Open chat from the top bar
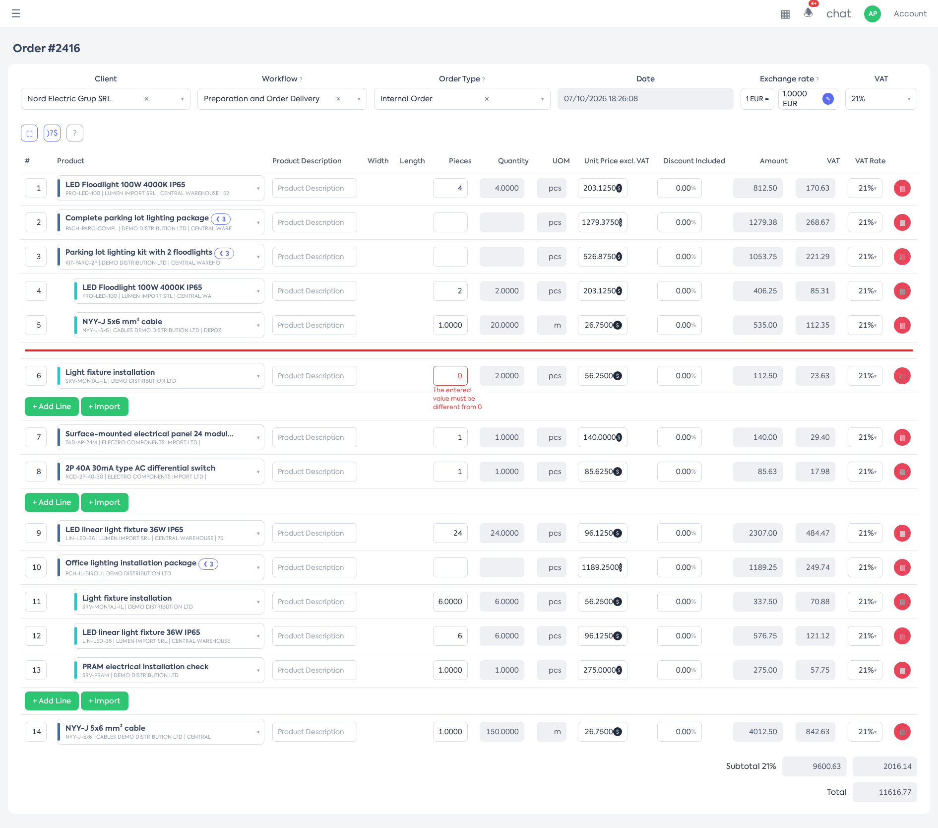The image size is (938, 828). pos(838,14)
